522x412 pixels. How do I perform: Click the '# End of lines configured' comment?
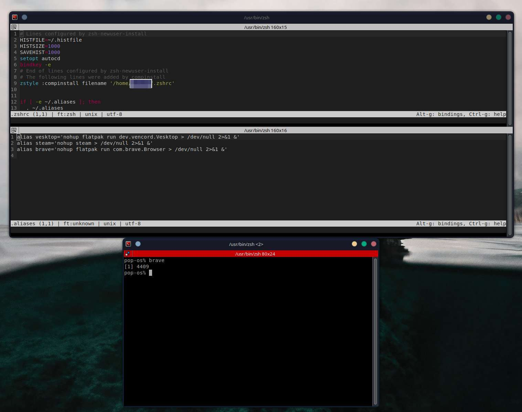(94, 71)
